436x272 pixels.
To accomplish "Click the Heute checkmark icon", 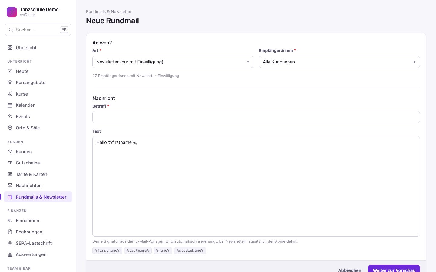I will tap(10, 71).
